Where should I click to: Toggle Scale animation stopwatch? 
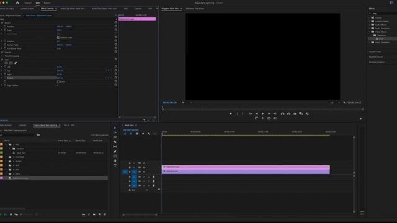click(5, 30)
